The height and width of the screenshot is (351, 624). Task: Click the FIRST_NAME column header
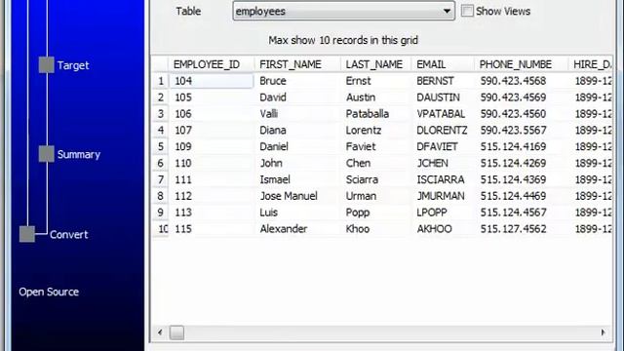[297, 64]
